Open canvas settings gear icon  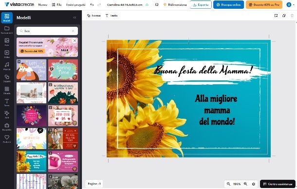click(254, 184)
